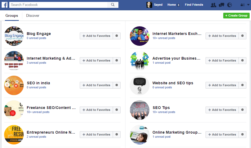Open the friend requests icon

pos(214,5)
